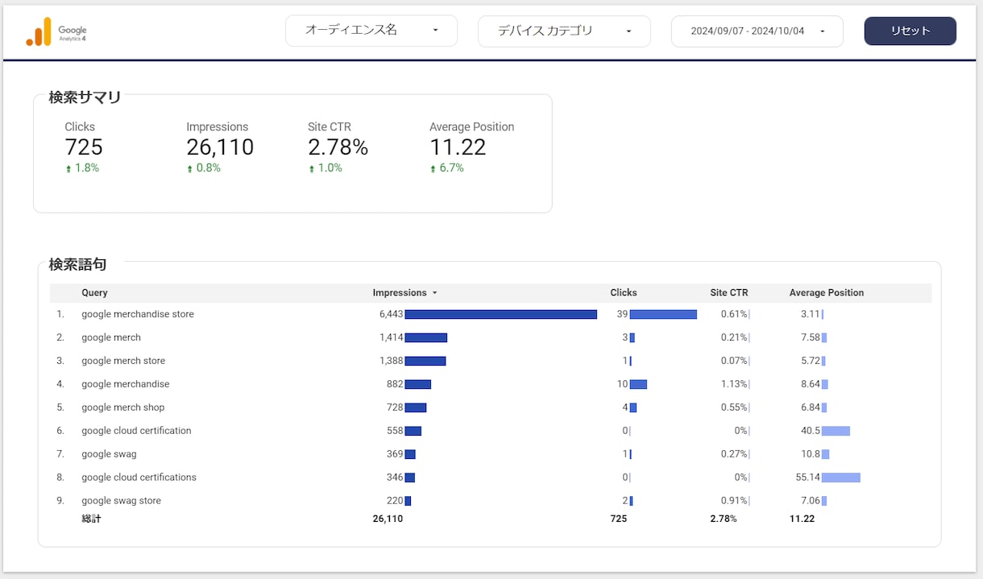Screen dimensions: 983x579
Task: Click the 10 clicks value for google merchandise
Action: pyautogui.click(x=622, y=384)
